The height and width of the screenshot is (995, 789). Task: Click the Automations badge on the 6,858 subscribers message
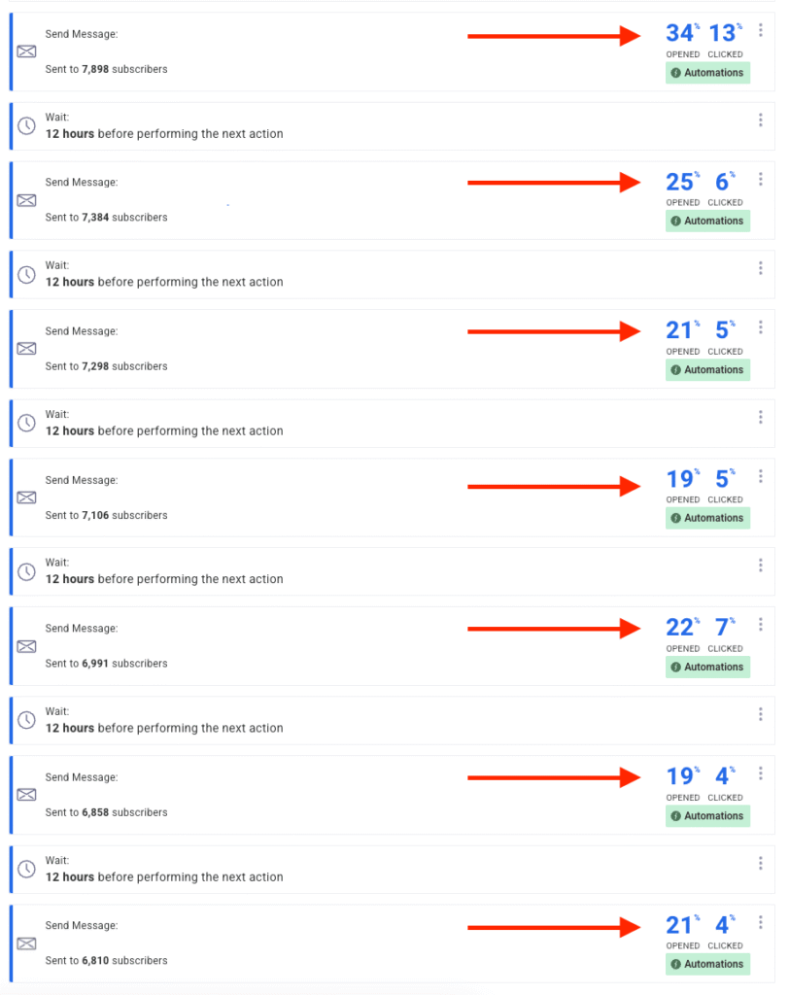click(707, 815)
